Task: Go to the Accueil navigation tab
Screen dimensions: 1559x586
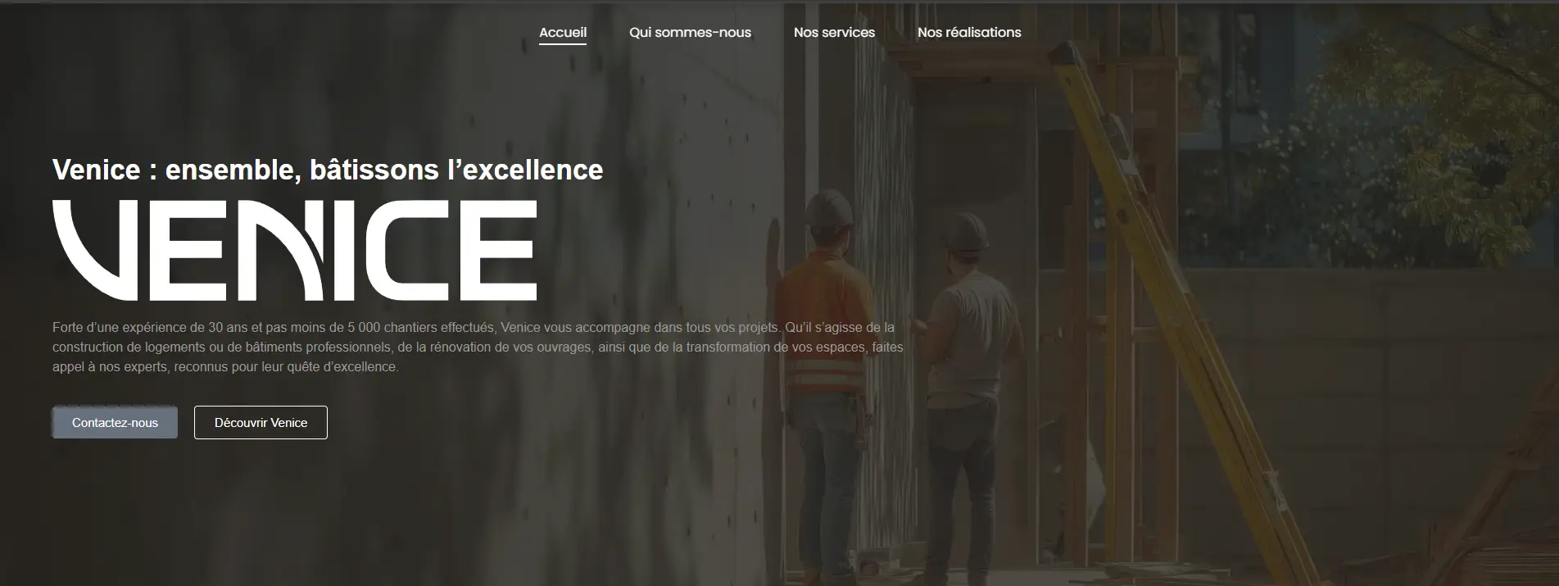Action: 563,33
